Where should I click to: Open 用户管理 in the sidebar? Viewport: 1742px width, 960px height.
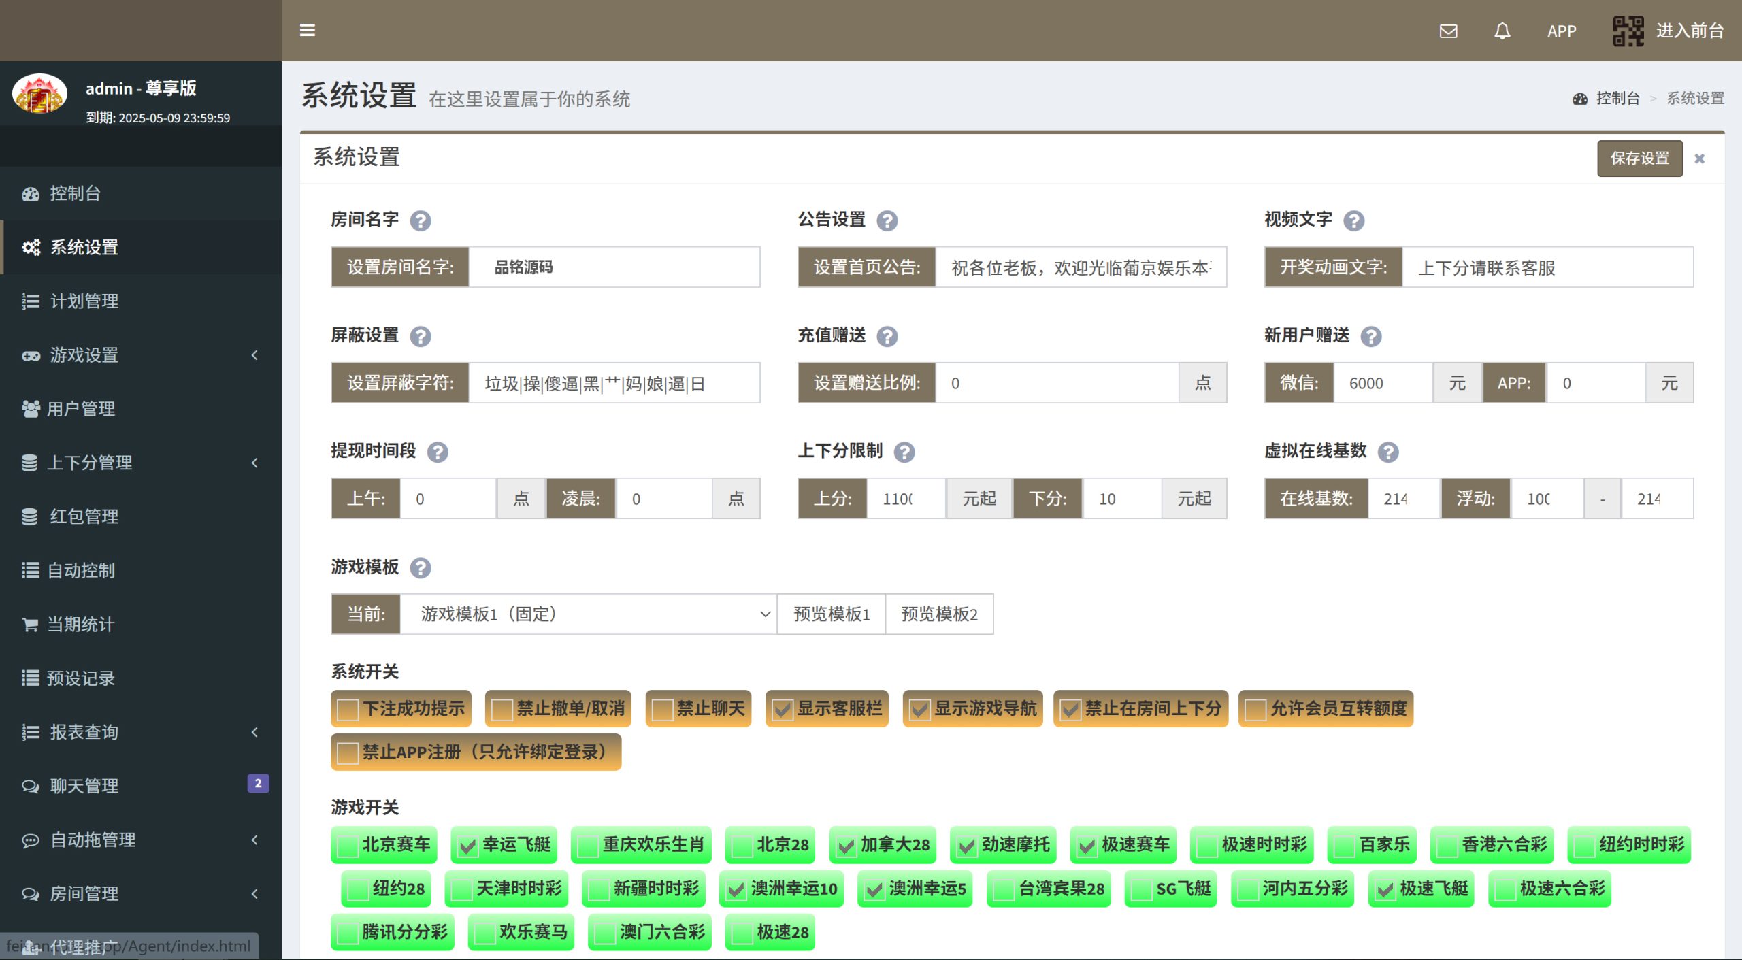[80, 409]
